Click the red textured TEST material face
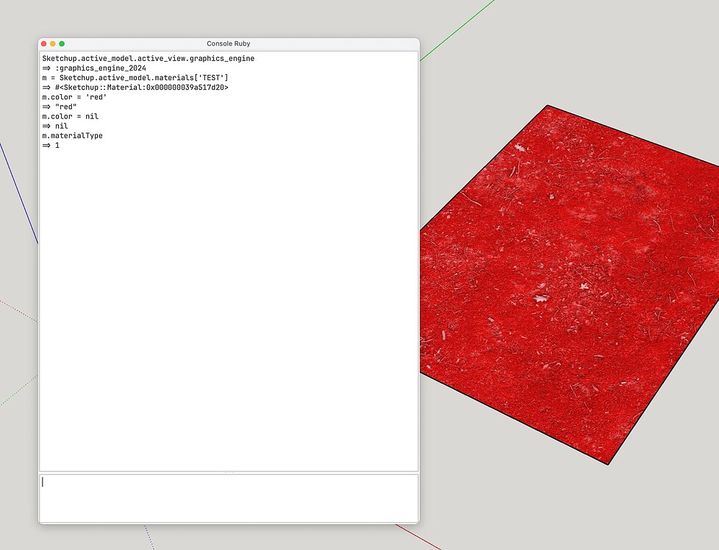Screen dimensions: 719x550 point(573,279)
